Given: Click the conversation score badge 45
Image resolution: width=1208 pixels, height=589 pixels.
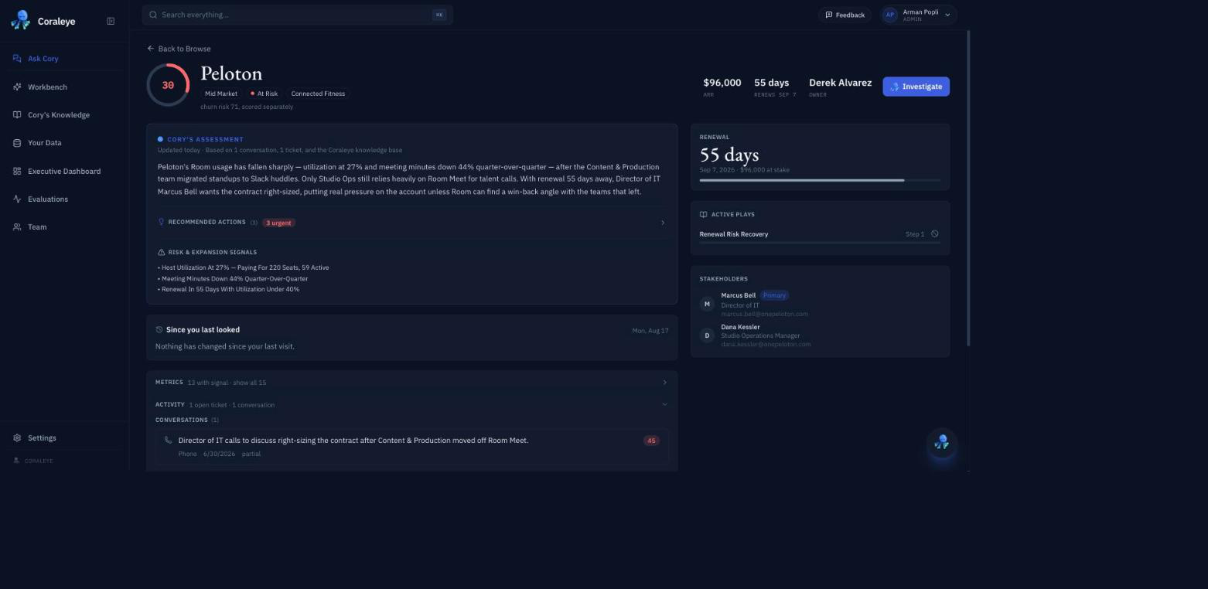Looking at the screenshot, I should tap(651, 441).
